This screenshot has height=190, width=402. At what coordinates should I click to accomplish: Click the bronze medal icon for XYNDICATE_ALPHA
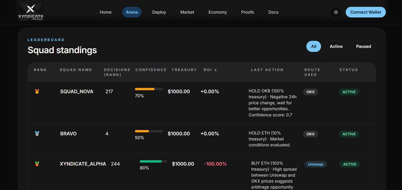click(37, 164)
